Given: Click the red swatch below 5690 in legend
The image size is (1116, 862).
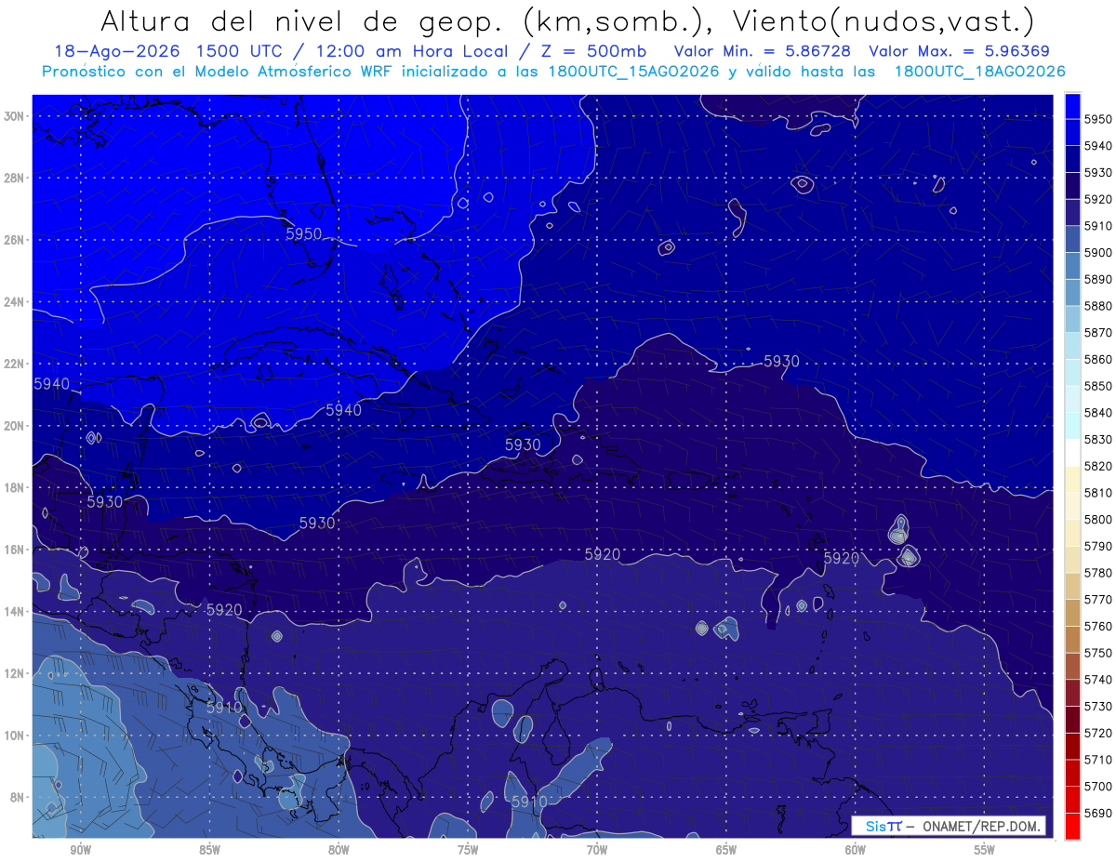Looking at the screenshot, I should tap(1072, 826).
